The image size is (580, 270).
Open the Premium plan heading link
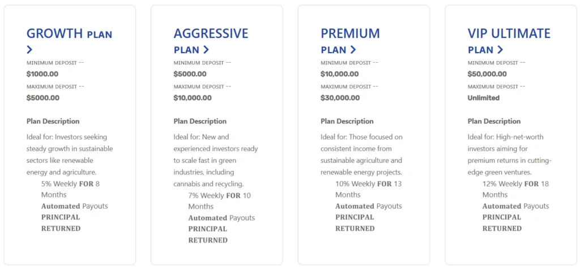(x=350, y=34)
